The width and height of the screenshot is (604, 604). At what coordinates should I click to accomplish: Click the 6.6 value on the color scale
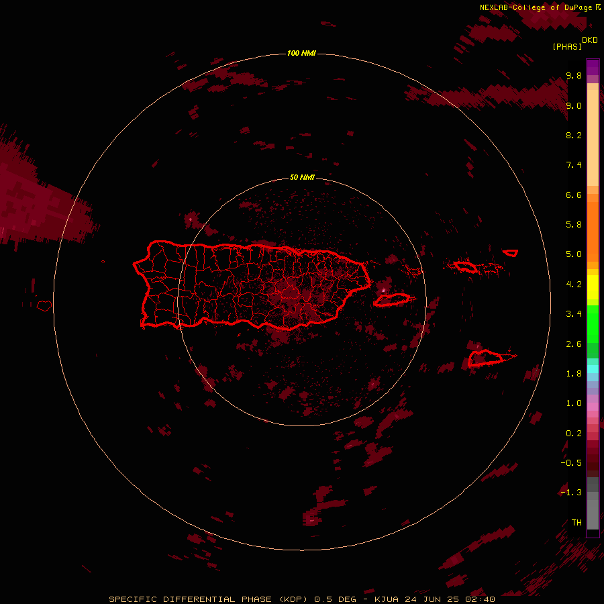tap(574, 195)
